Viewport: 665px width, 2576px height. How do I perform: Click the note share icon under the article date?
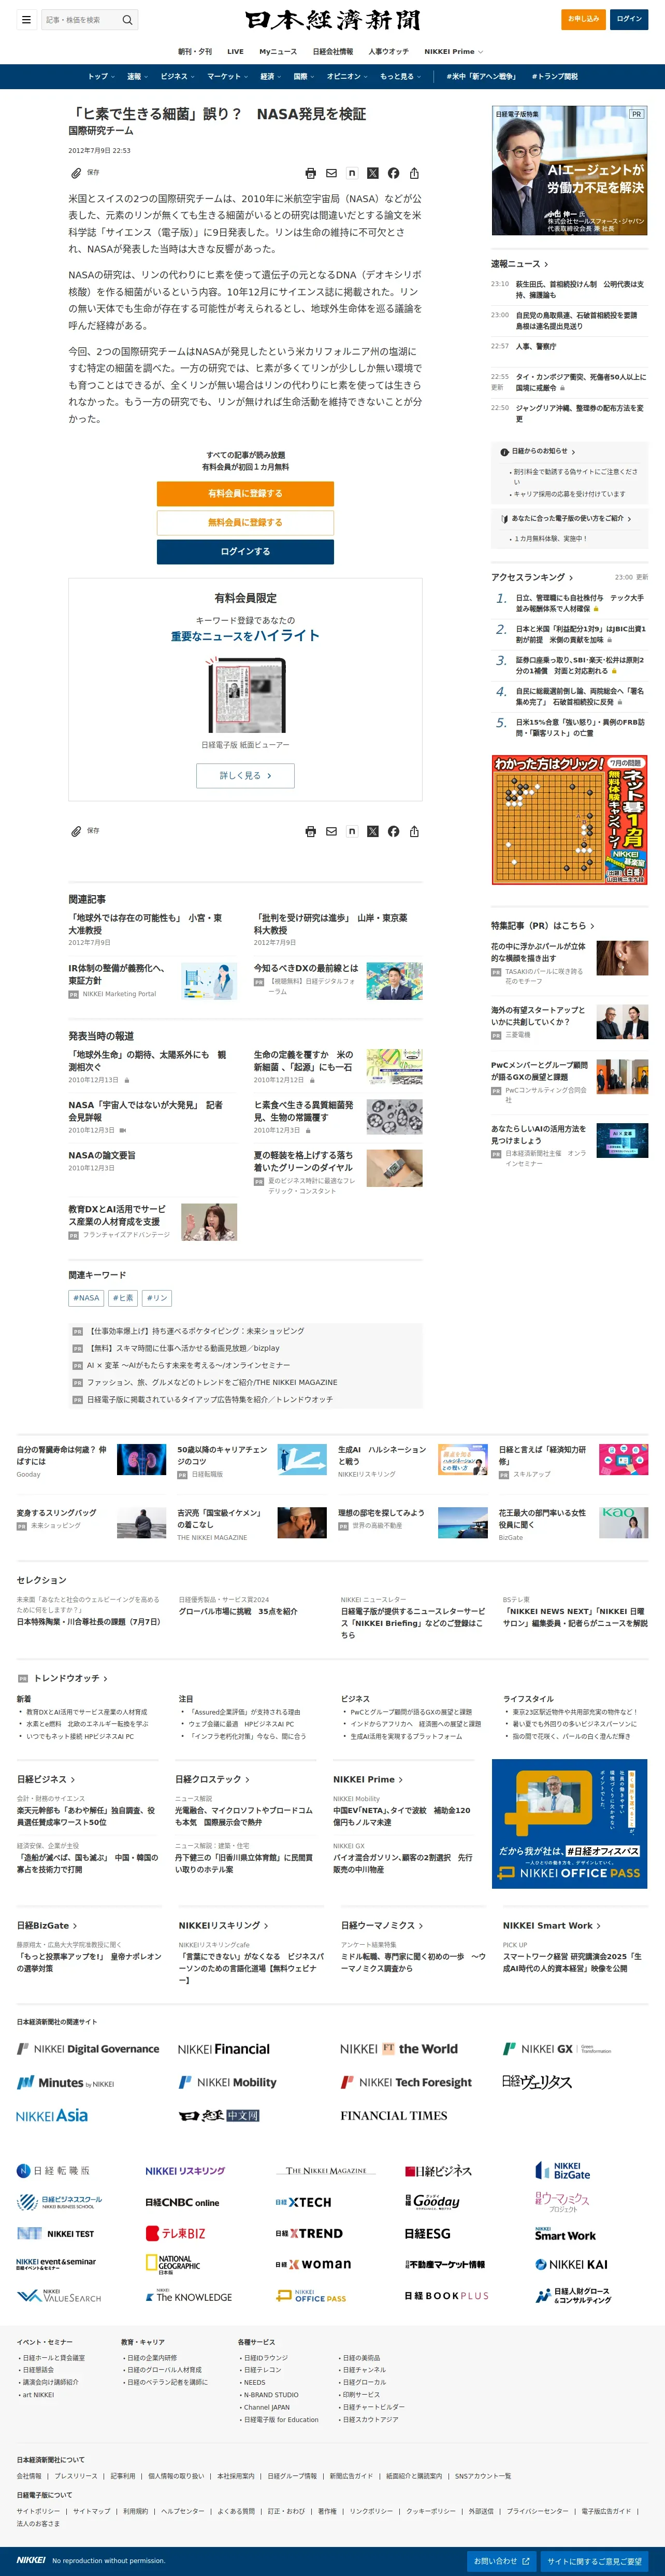(352, 173)
